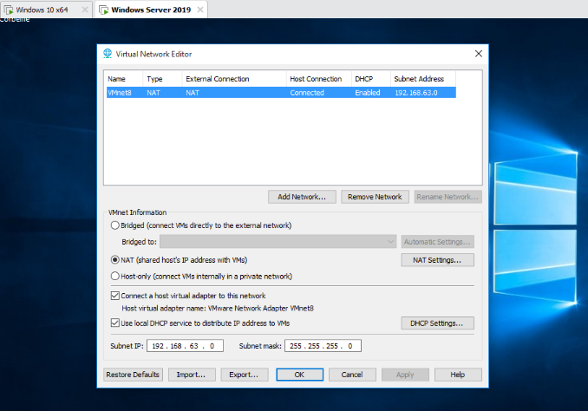
Task: Choose the NAT network type option
Action: [115, 259]
